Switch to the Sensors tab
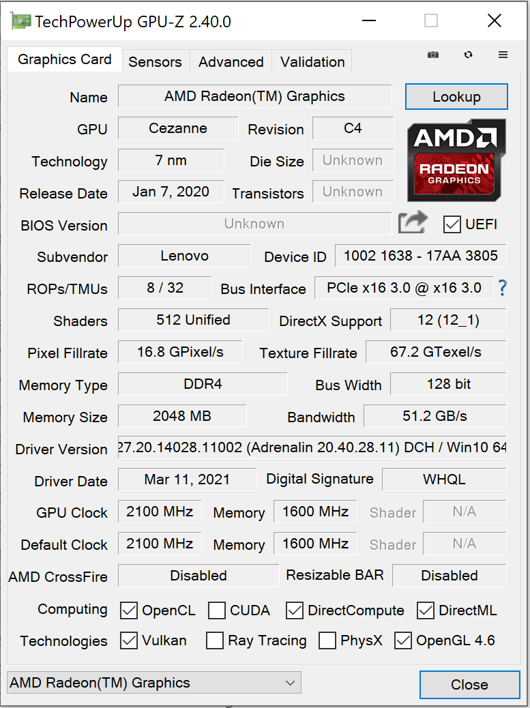Image resolution: width=530 pixels, height=708 pixels. (x=155, y=61)
